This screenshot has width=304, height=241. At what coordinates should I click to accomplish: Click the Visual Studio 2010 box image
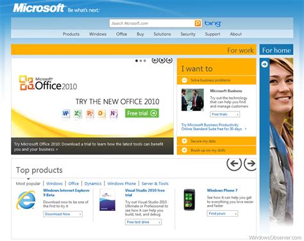[108, 200]
